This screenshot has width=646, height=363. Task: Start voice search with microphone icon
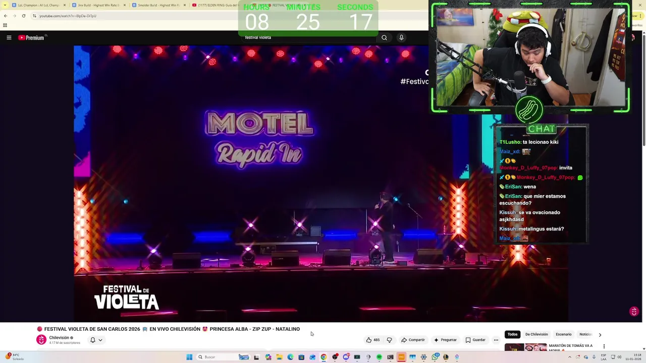coord(401,37)
